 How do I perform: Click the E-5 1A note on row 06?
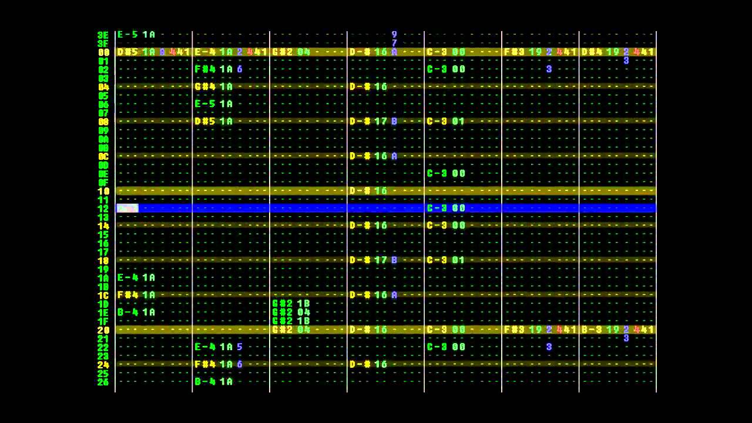(214, 104)
